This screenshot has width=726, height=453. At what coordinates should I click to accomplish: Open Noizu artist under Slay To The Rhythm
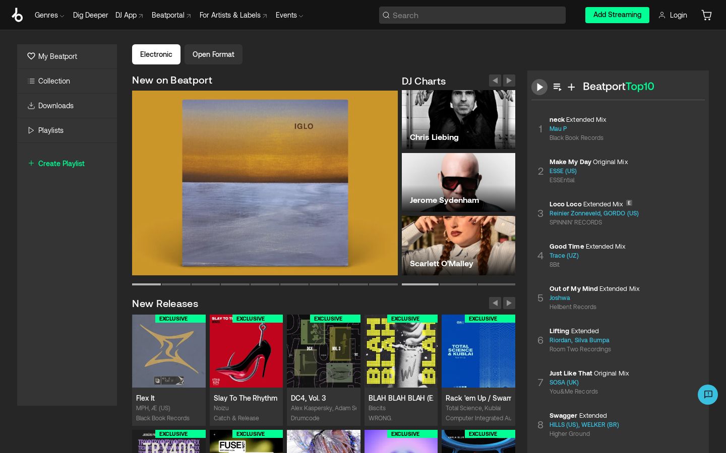[x=221, y=408]
